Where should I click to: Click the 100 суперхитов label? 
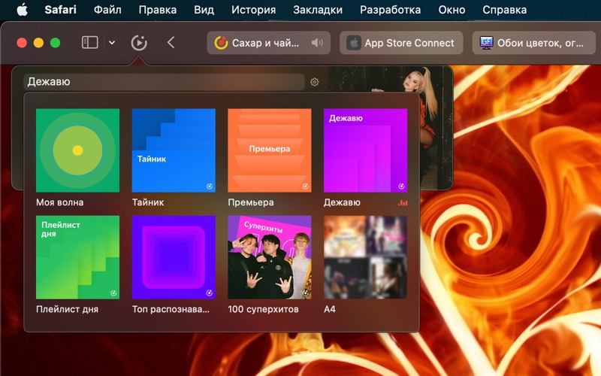(x=264, y=309)
